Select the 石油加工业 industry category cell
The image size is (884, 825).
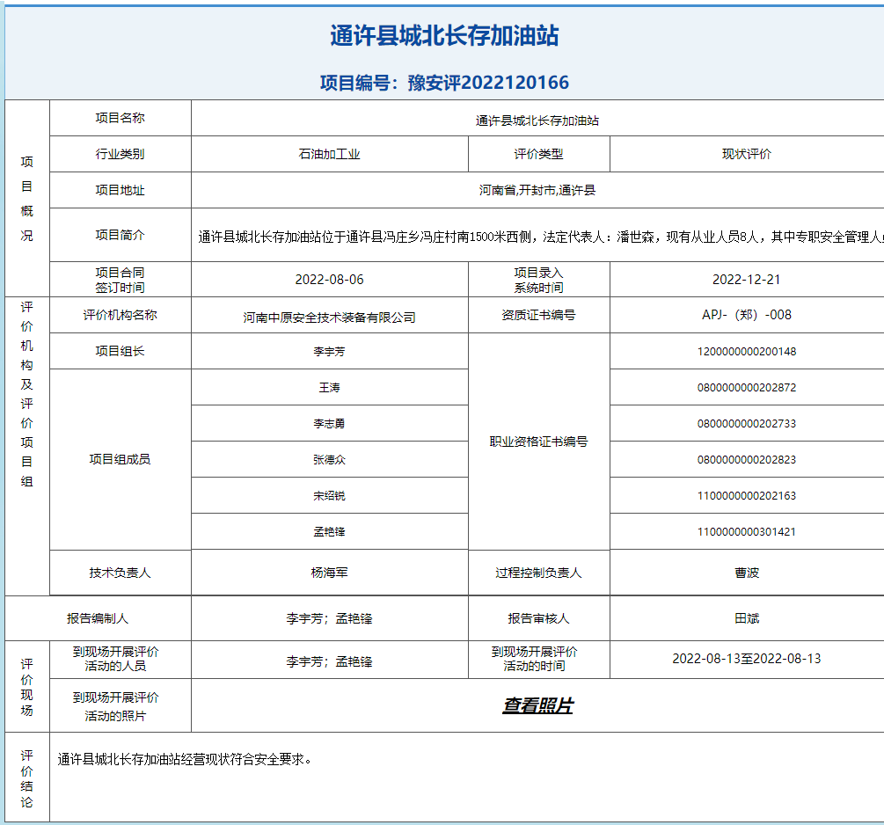click(329, 154)
